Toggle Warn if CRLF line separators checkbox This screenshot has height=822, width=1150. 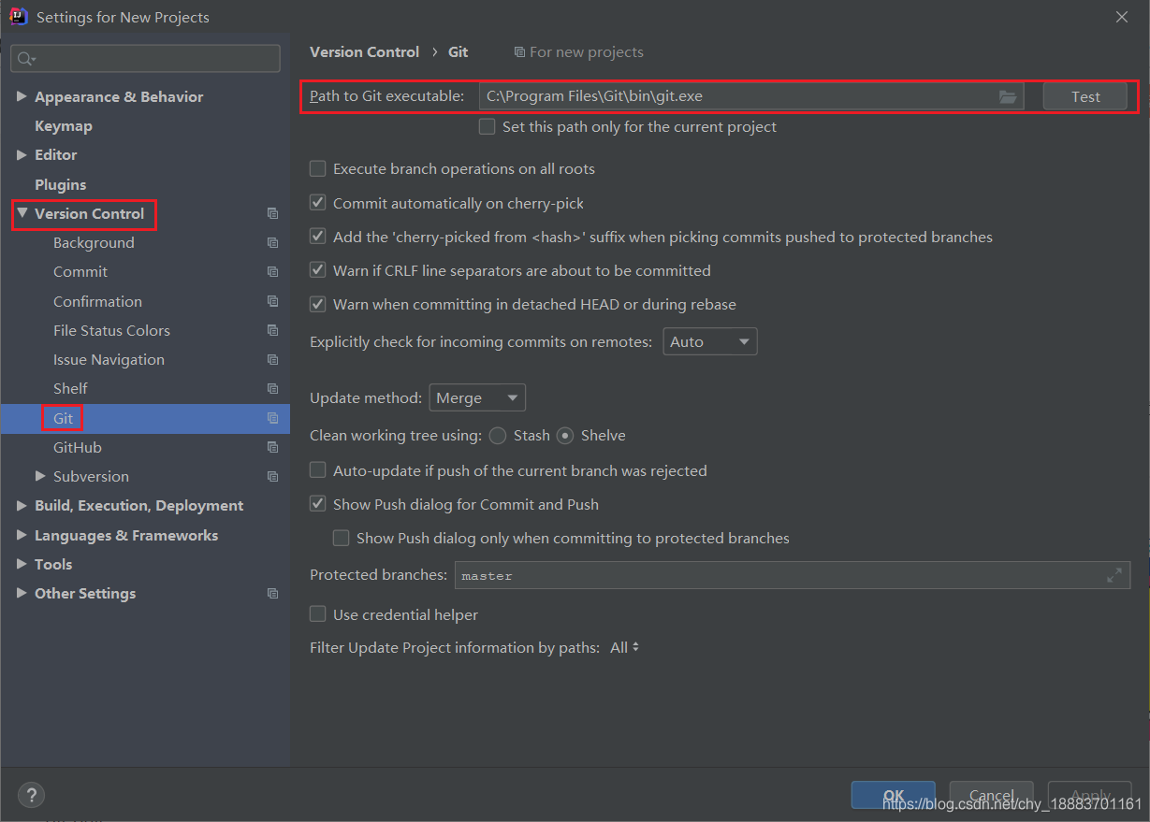317,270
